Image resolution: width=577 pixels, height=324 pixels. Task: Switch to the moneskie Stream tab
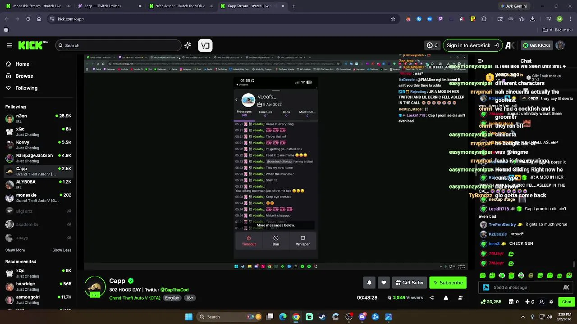pos(38,6)
